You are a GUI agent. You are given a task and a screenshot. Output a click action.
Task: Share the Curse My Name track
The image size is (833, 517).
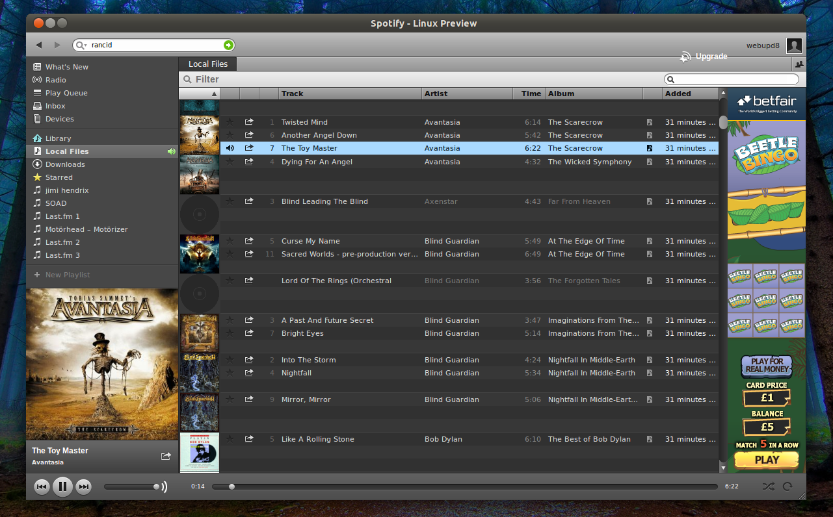tap(249, 241)
